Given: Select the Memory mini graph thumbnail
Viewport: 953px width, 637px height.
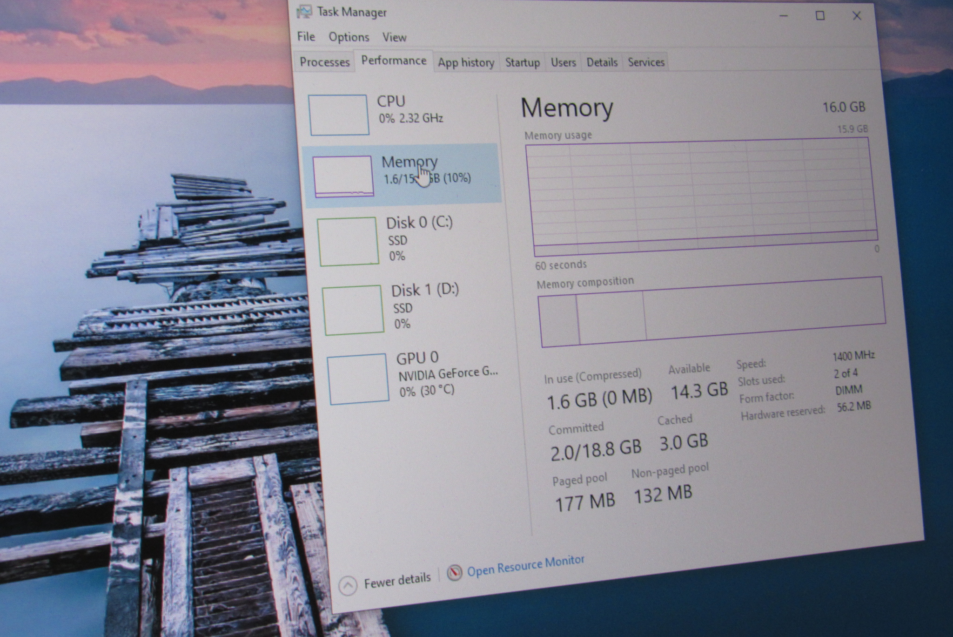Looking at the screenshot, I should [343, 176].
